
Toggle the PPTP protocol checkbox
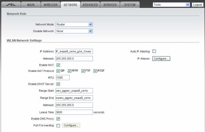tap(69, 71)
